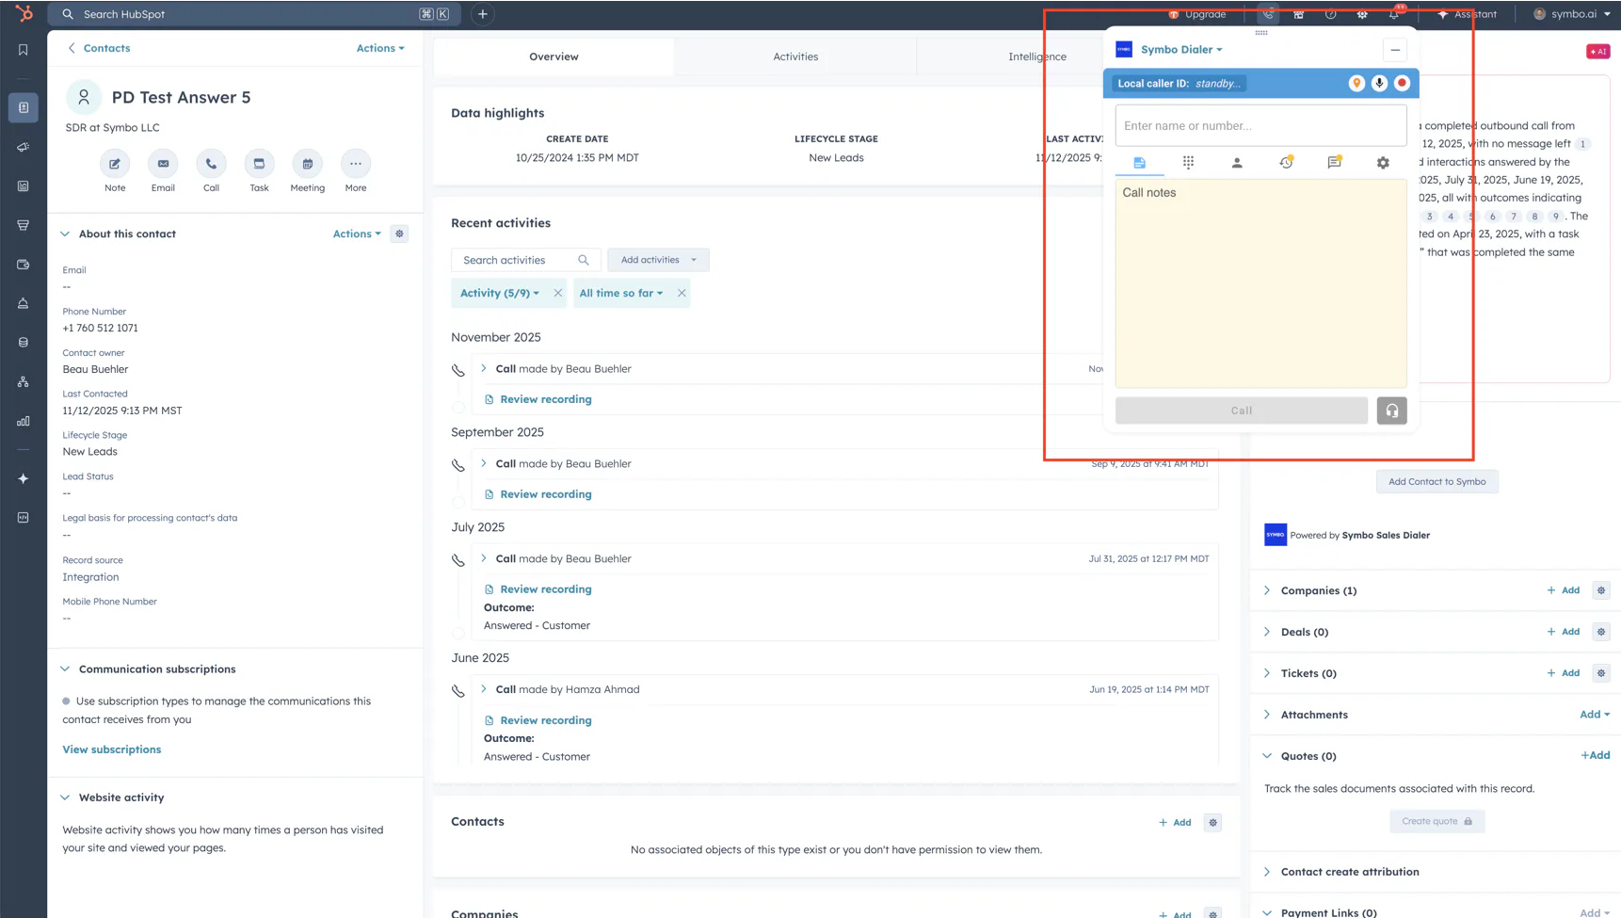Screen dimensions: 1621x918
Task: Switch to the Activities tab
Action: pyautogui.click(x=795, y=56)
